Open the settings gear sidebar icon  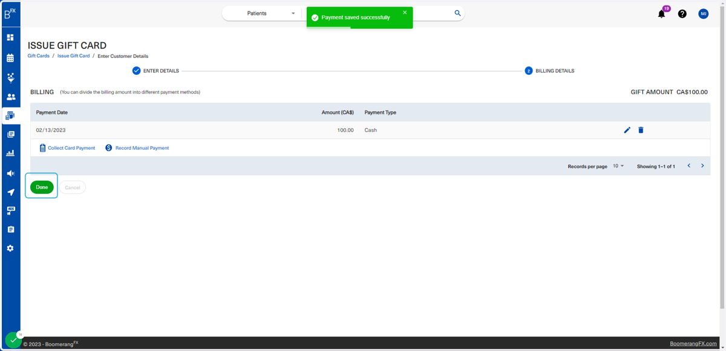pyautogui.click(x=10, y=248)
